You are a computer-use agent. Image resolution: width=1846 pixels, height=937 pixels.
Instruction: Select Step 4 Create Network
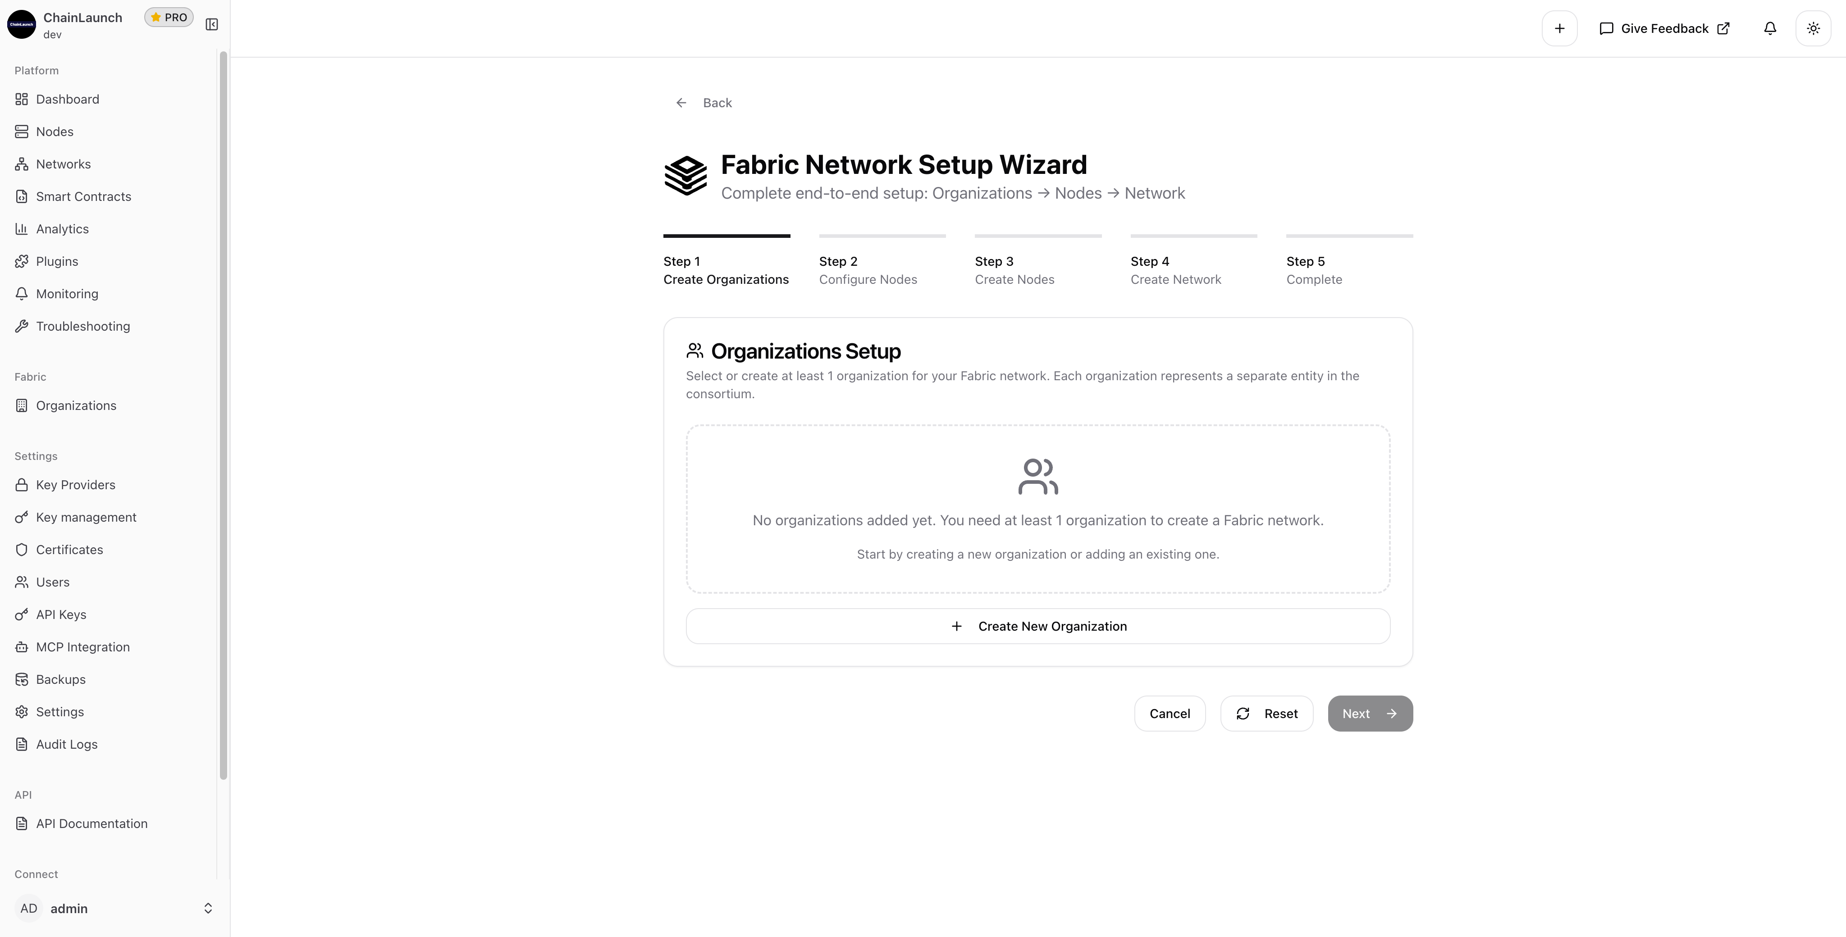[x=1175, y=270]
